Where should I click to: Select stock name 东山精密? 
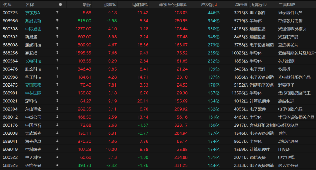coord(33,109)
